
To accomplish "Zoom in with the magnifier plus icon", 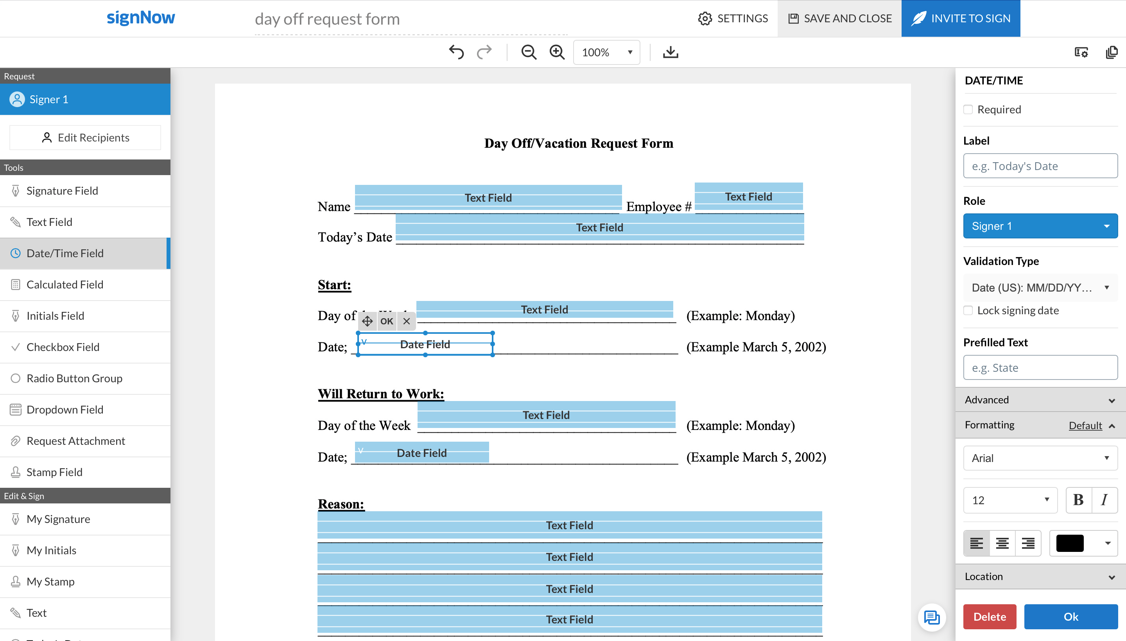I will tap(557, 52).
